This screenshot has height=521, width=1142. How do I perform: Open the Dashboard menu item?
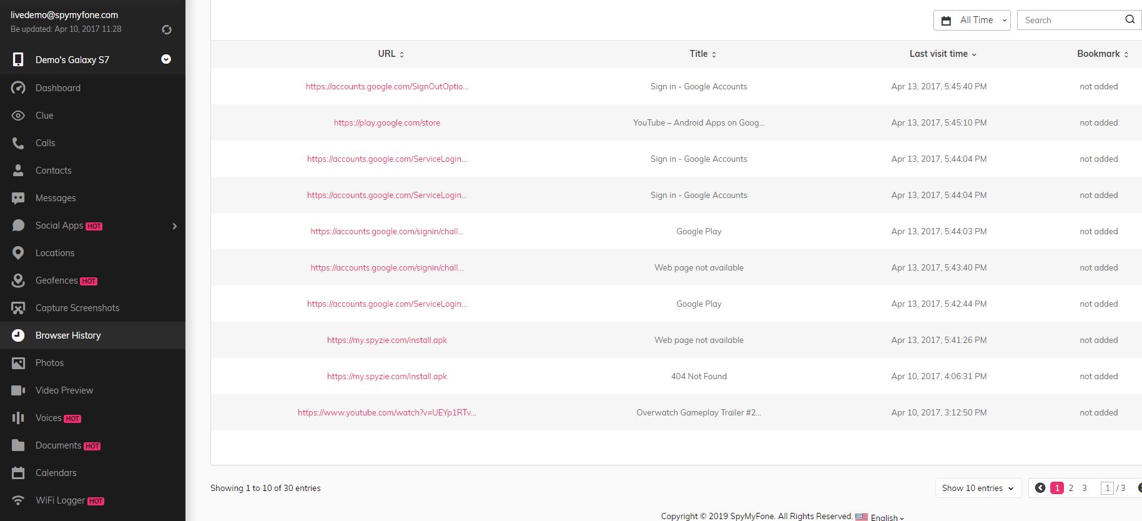(x=92, y=88)
